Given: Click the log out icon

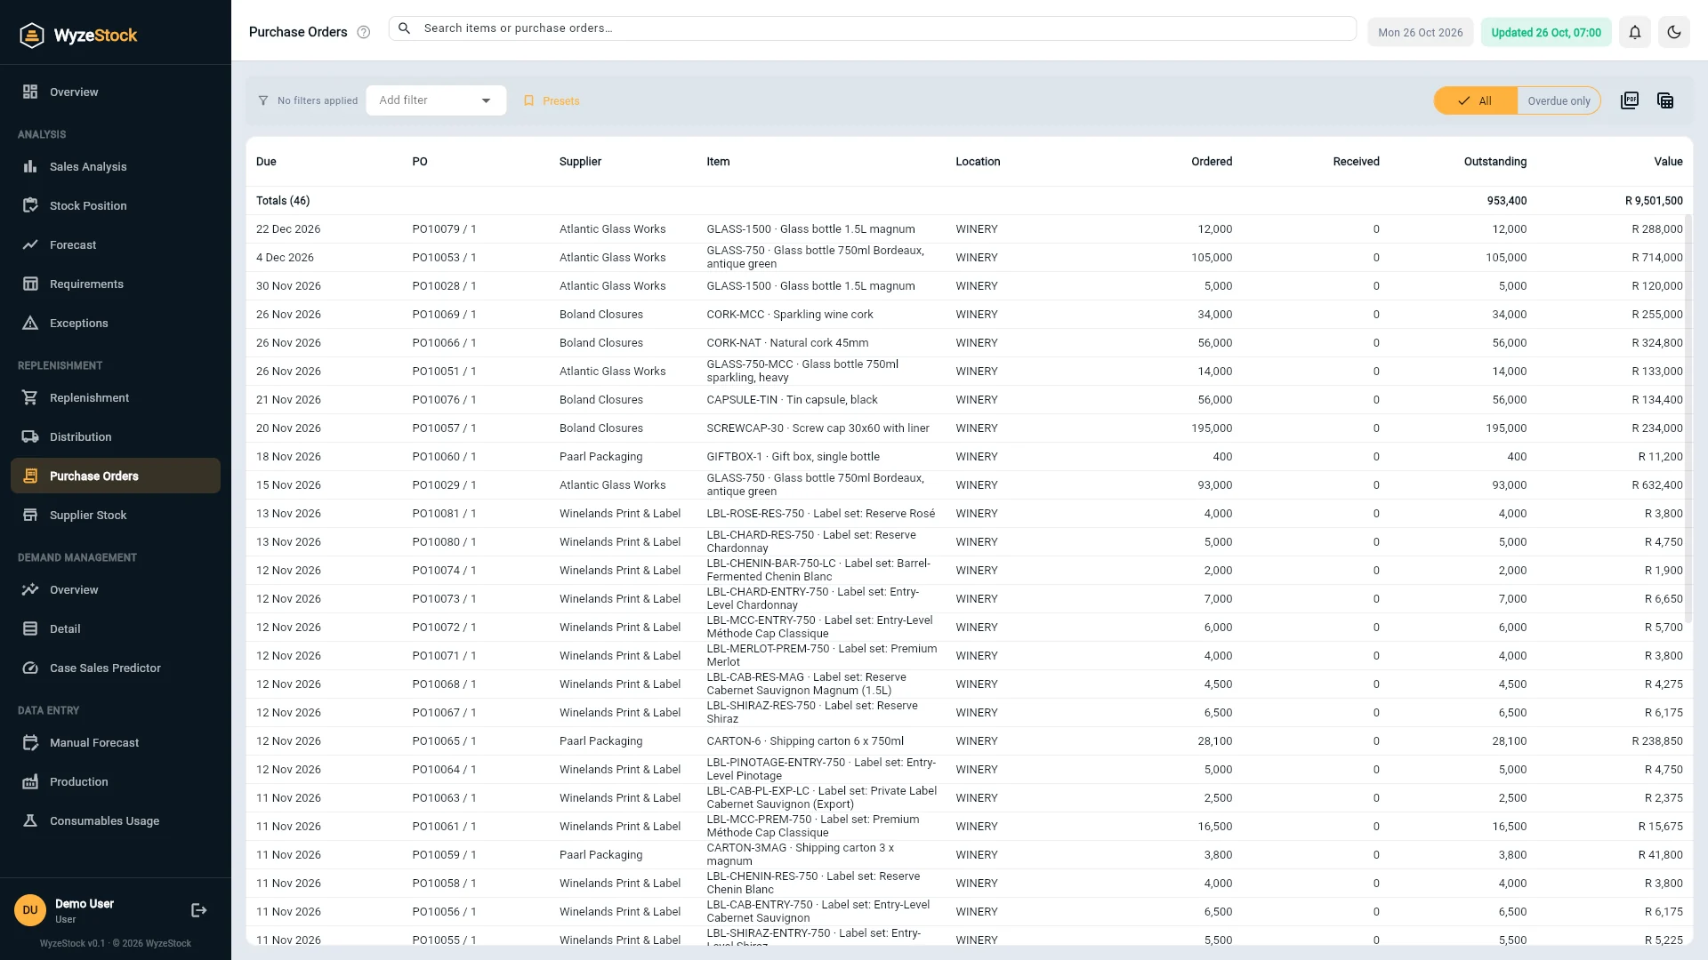Looking at the screenshot, I should 199,910.
